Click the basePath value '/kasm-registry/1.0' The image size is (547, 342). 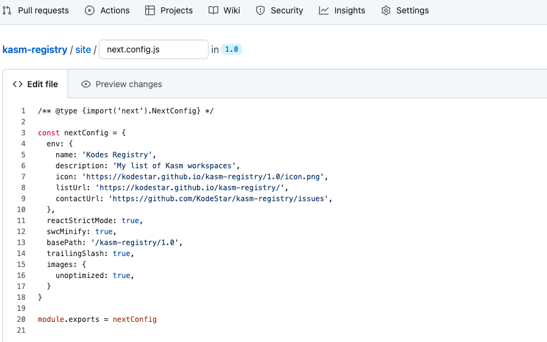[x=135, y=243]
